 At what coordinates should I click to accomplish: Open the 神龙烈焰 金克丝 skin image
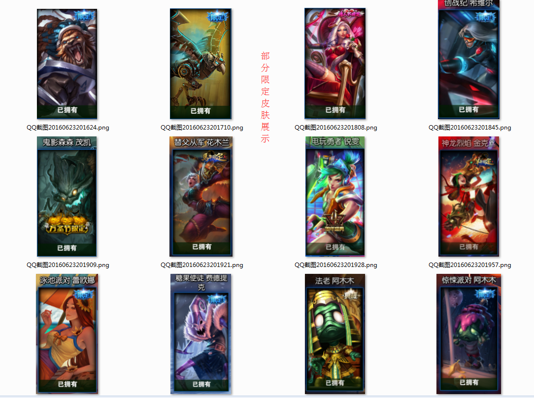[x=468, y=197]
